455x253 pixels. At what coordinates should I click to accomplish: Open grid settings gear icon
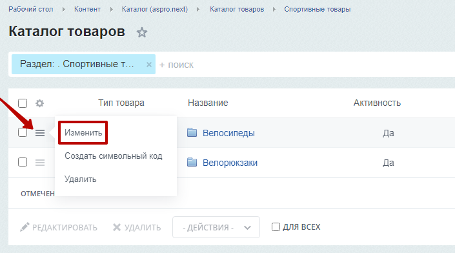tap(39, 103)
